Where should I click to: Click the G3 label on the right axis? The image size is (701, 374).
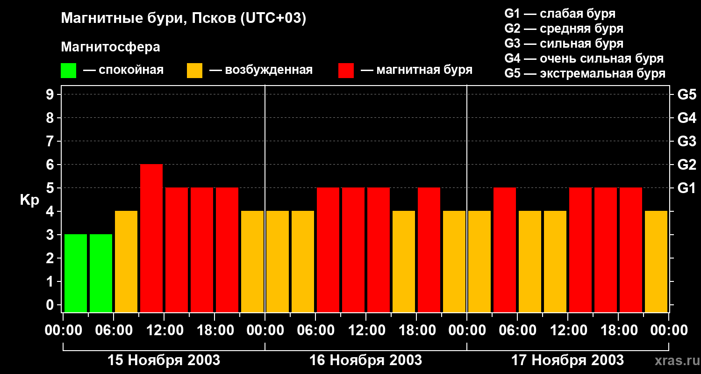click(687, 141)
